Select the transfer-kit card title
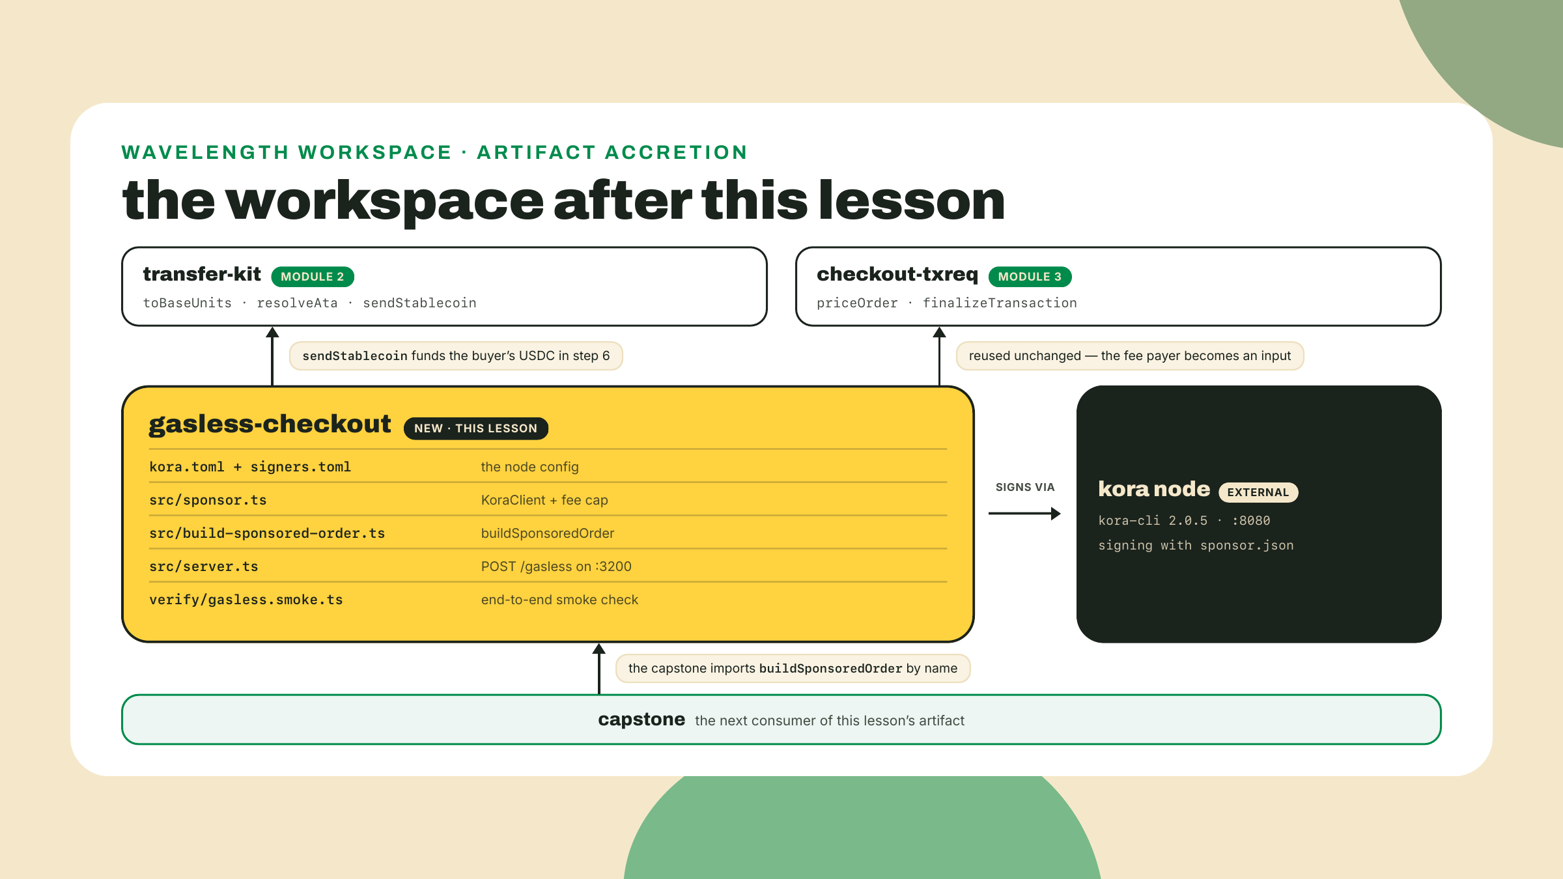This screenshot has width=1563, height=879. 202,274
